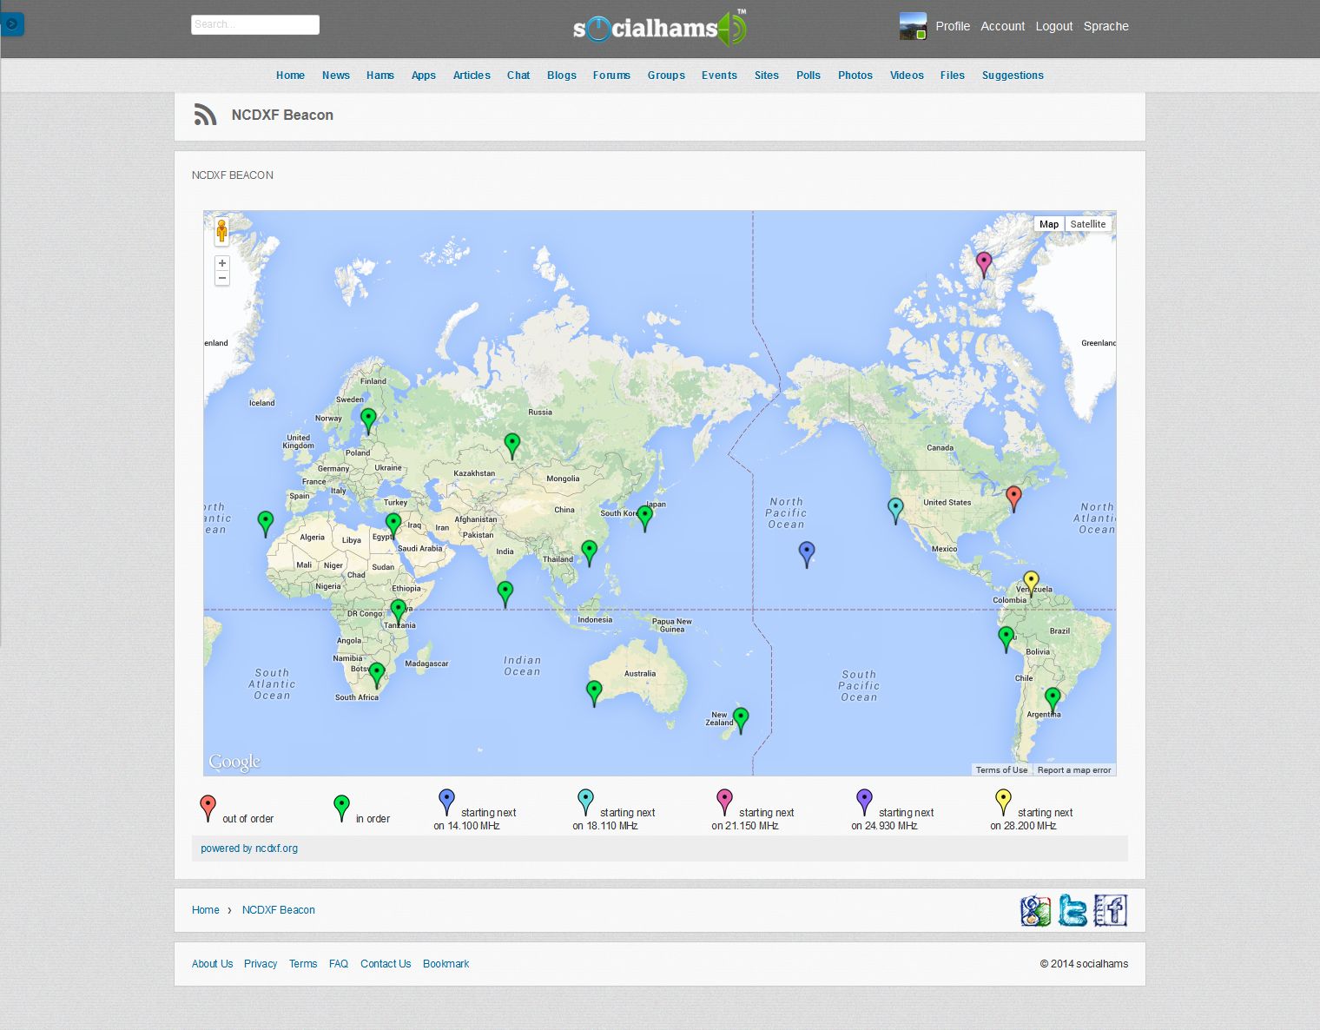The image size is (1320, 1030).
Task: Click inside the Search field
Action: pyautogui.click(x=255, y=24)
